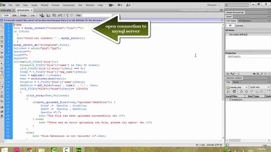Open the Site menu
271x152 pixels.
(x=80, y=5)
